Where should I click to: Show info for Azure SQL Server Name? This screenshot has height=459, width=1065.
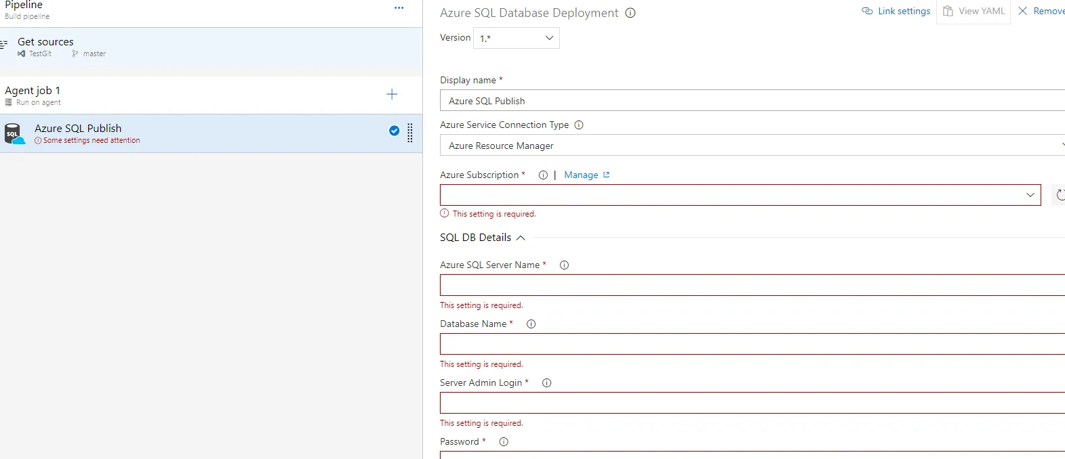pos(564,265)
